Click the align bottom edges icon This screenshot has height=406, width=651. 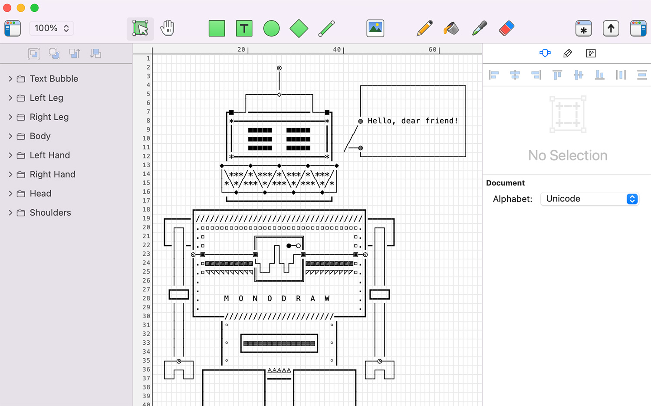(x=600, y=75)
